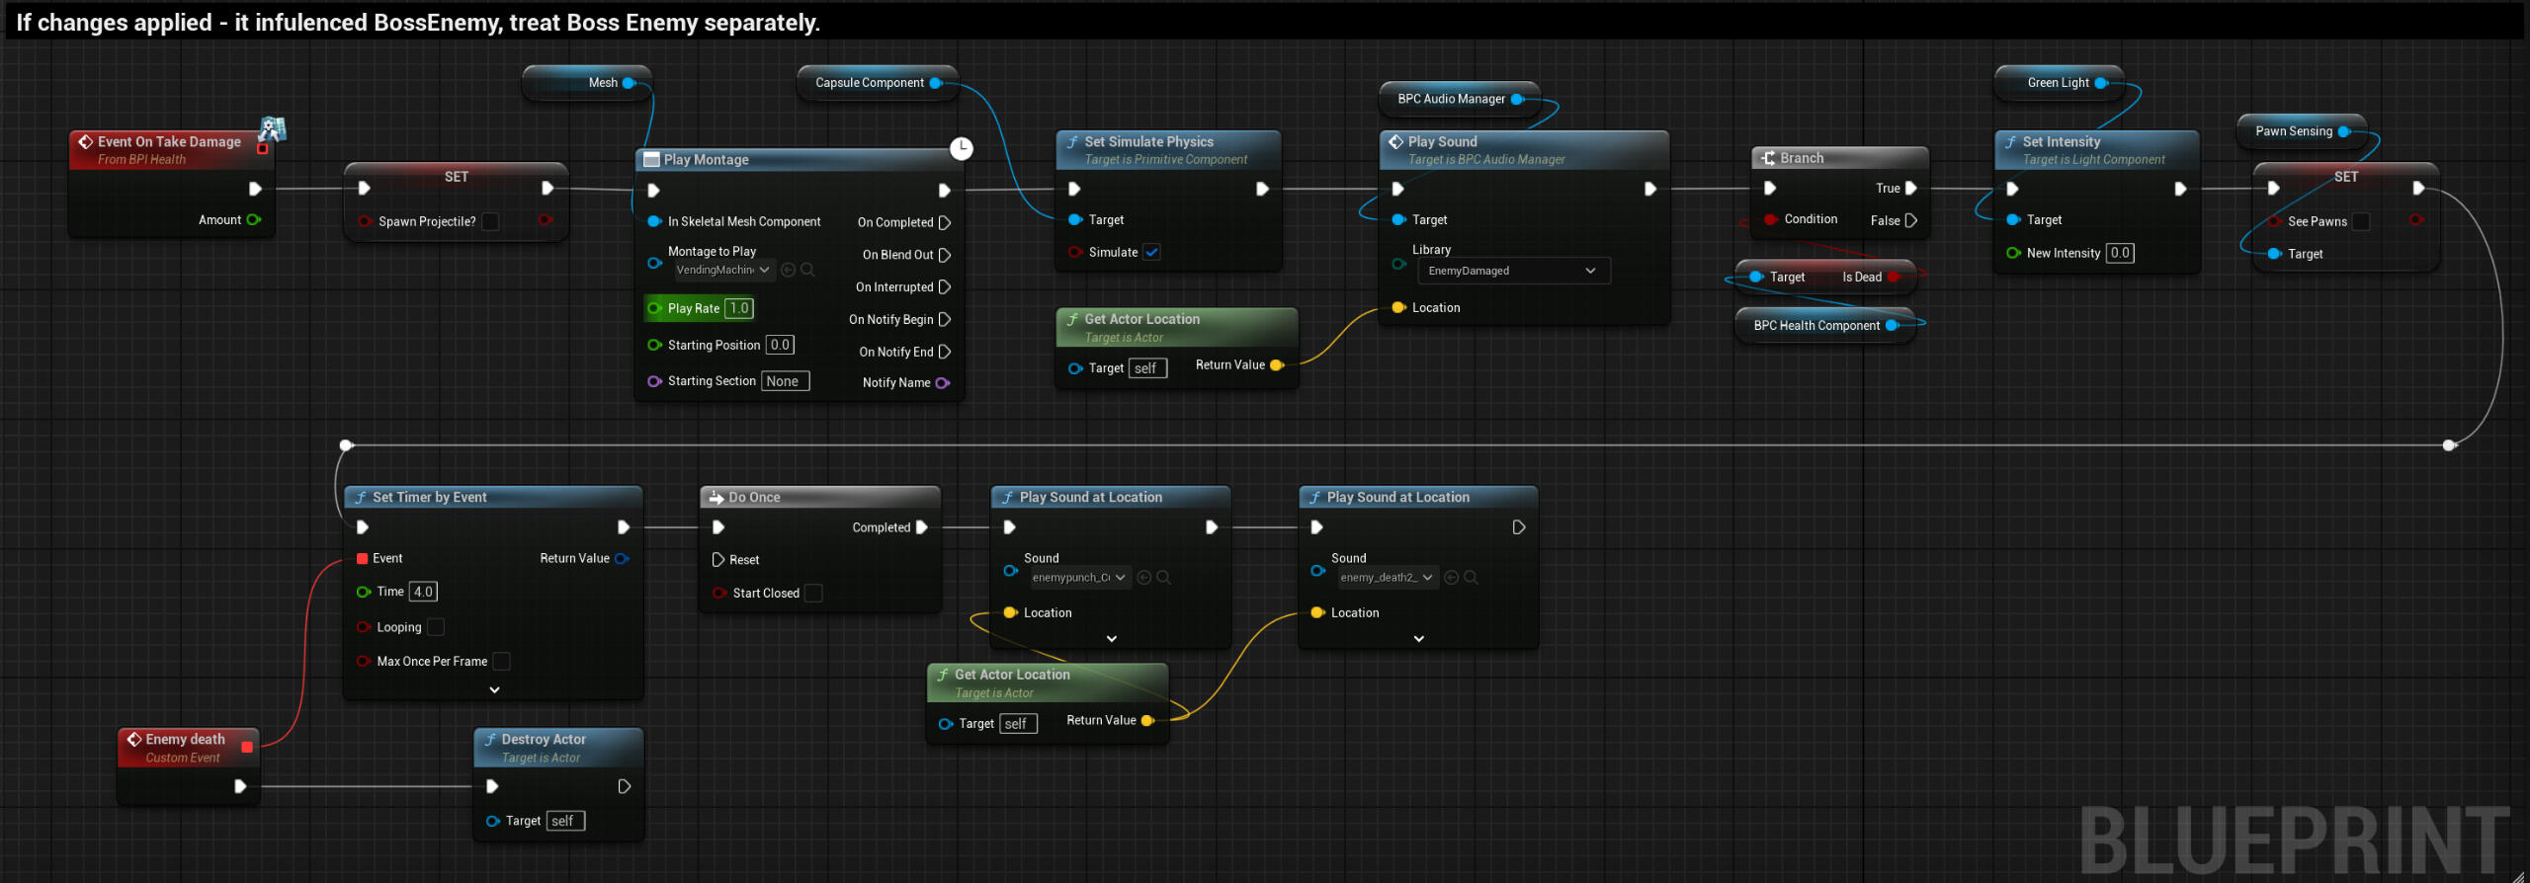
Task: Click the Time value field showing 4.0
Action: 423,592
